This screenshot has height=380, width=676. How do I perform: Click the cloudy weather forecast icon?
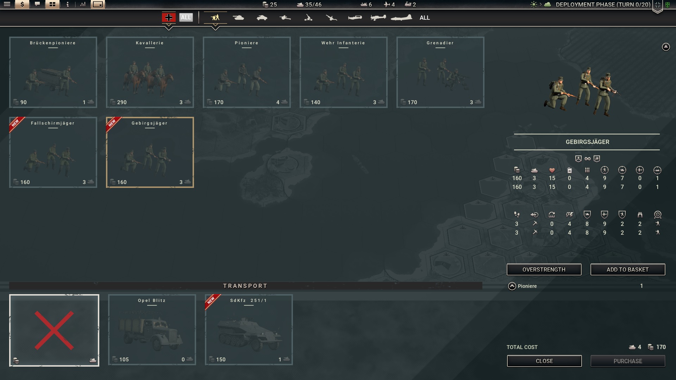547,5
